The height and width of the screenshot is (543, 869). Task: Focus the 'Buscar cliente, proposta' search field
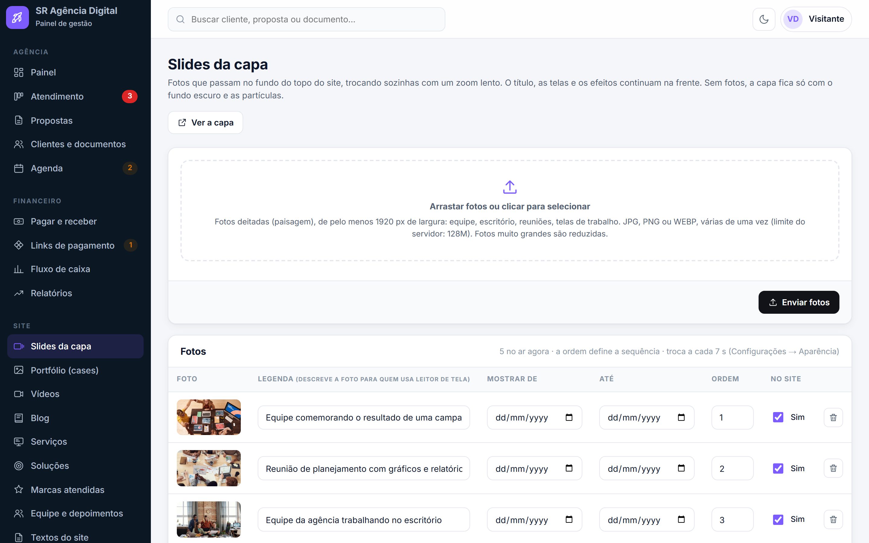tap(306, 19)
